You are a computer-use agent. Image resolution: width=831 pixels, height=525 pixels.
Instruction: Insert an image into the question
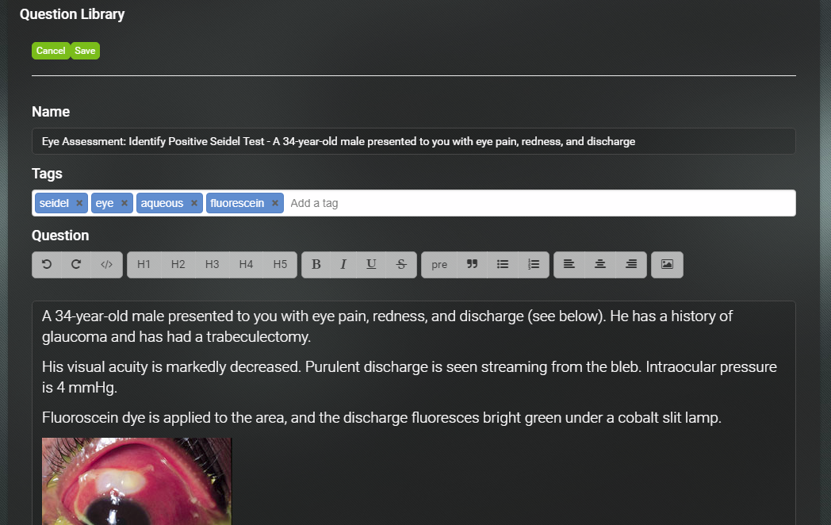click(667, 264)
